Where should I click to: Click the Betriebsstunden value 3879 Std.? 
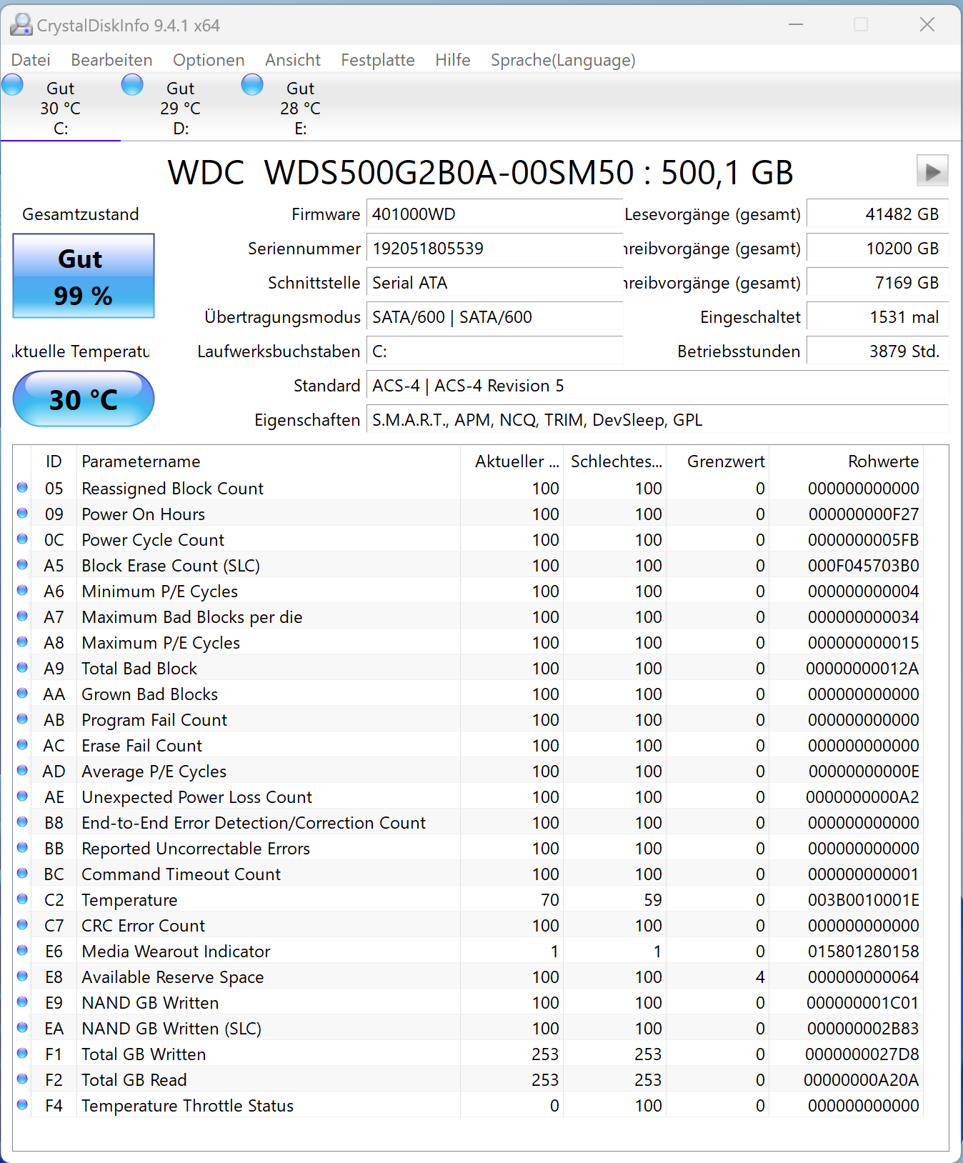[x=877, y=351]
